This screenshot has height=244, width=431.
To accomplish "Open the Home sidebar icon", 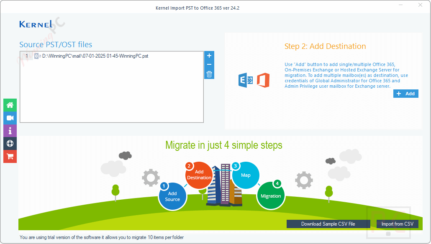I will pyautogui.click(x=10, y=105).
